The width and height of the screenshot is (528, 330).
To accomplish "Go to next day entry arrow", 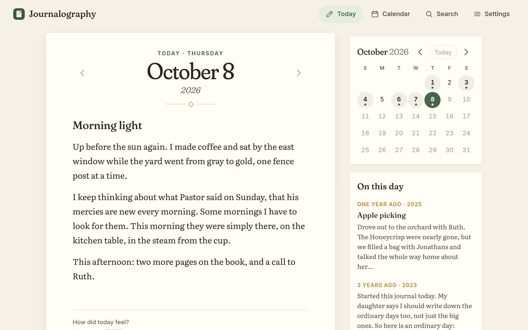I will pyautogui.click(x=299, y=73).
